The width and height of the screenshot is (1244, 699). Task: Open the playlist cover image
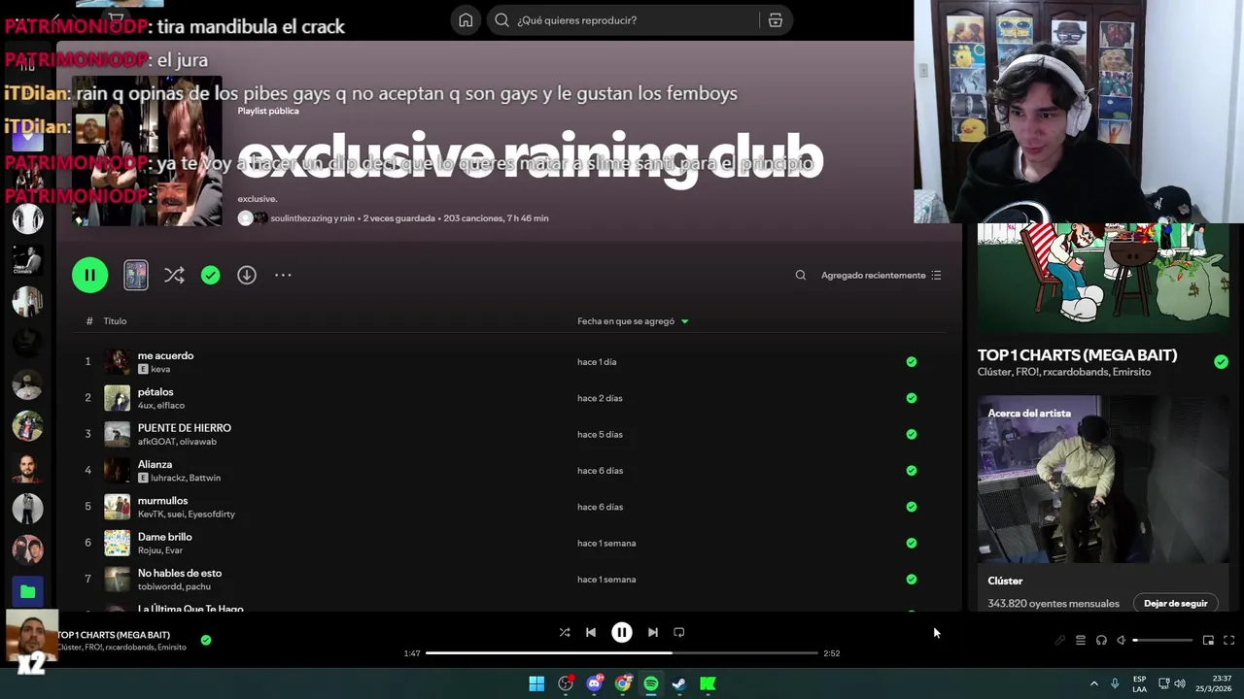click(147, 151)
